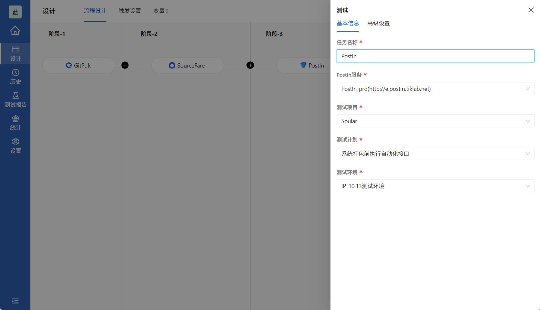Select the PostIn task node

[x=304, y=65]
